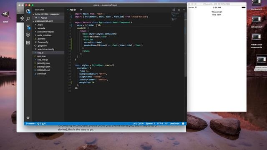Click 'Title Text' in the iPhone simulator
This screenshot has height=150, width=267.
217,15
